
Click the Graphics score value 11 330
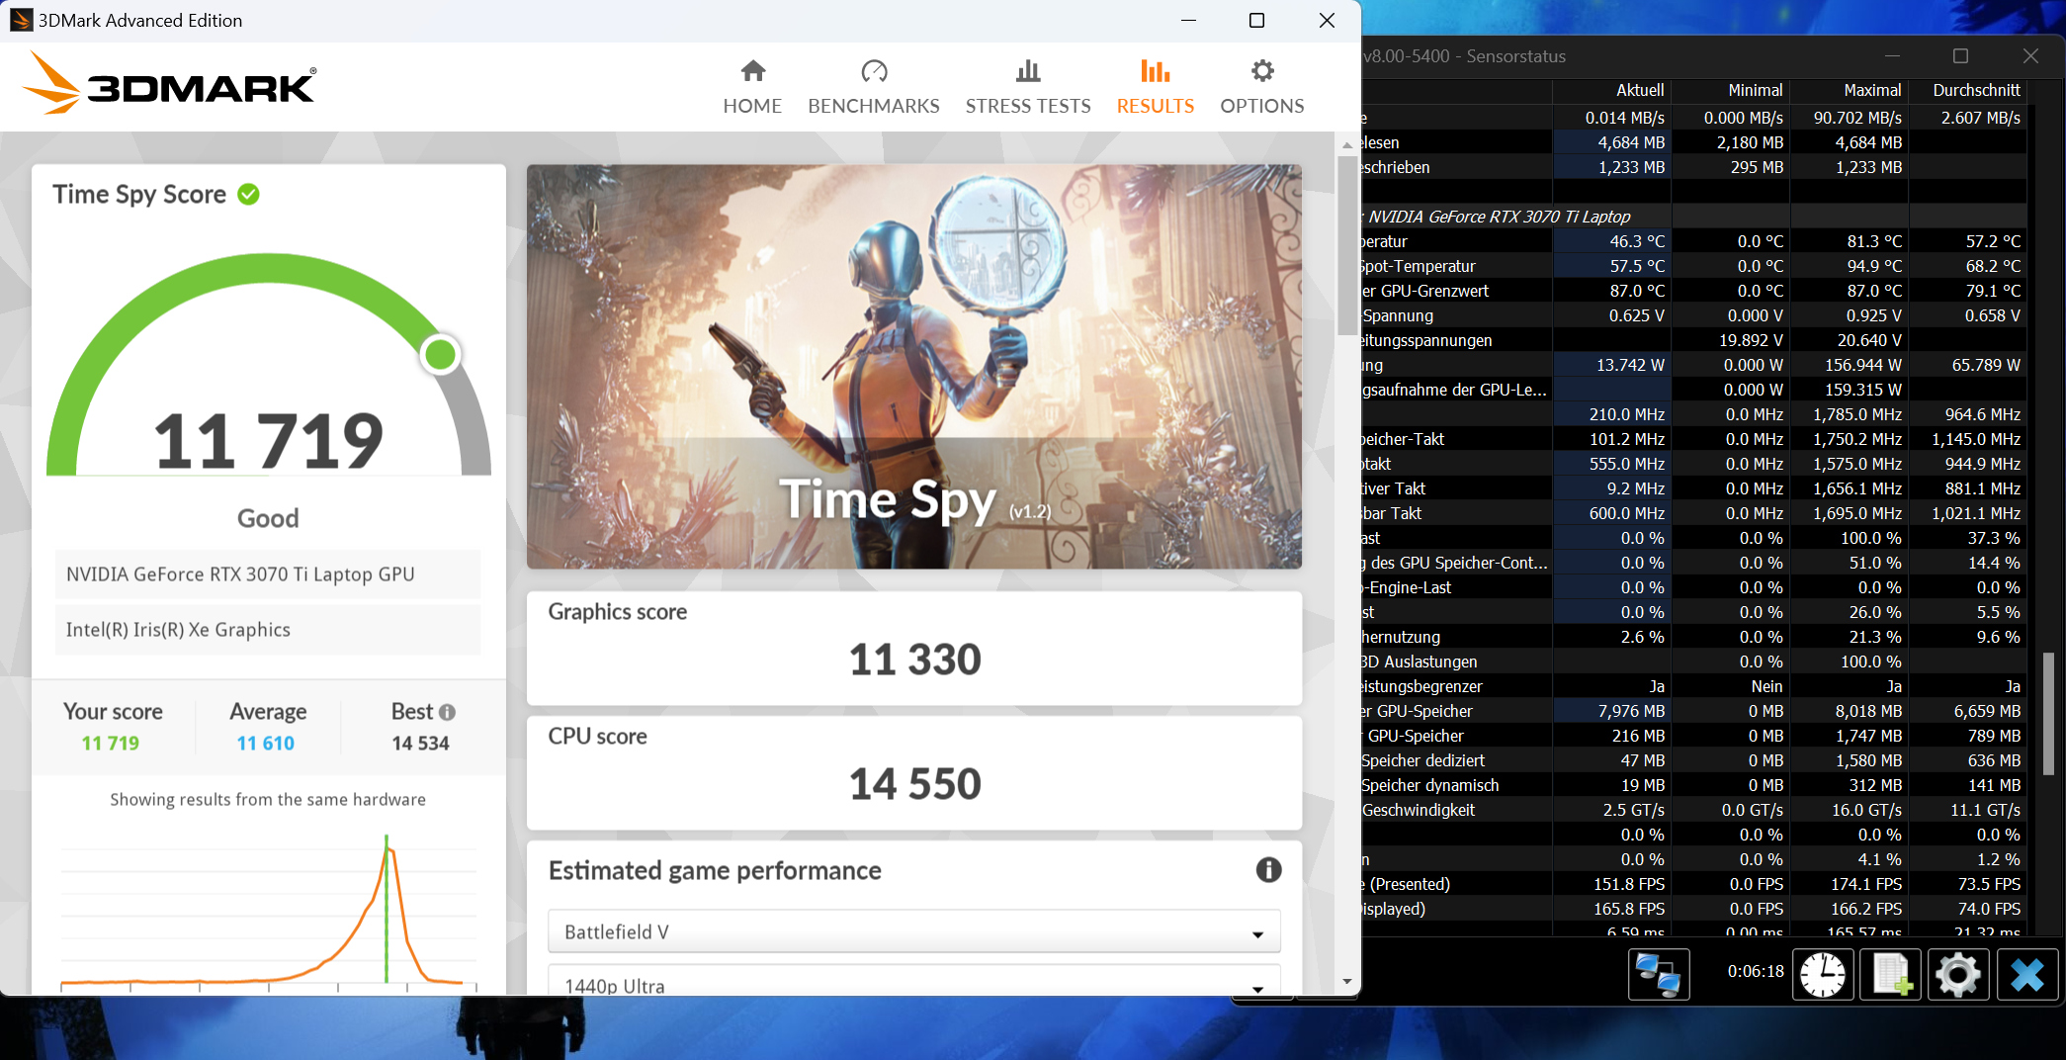pos(914,660)
